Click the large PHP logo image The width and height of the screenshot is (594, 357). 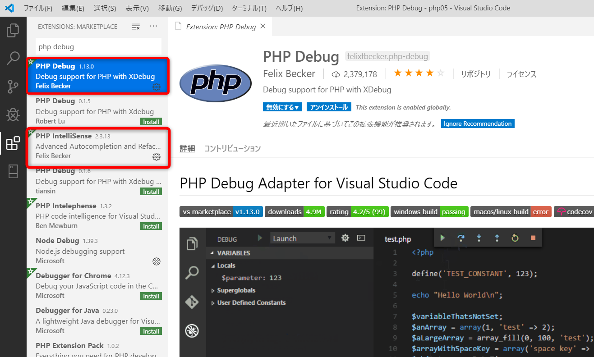216,83
